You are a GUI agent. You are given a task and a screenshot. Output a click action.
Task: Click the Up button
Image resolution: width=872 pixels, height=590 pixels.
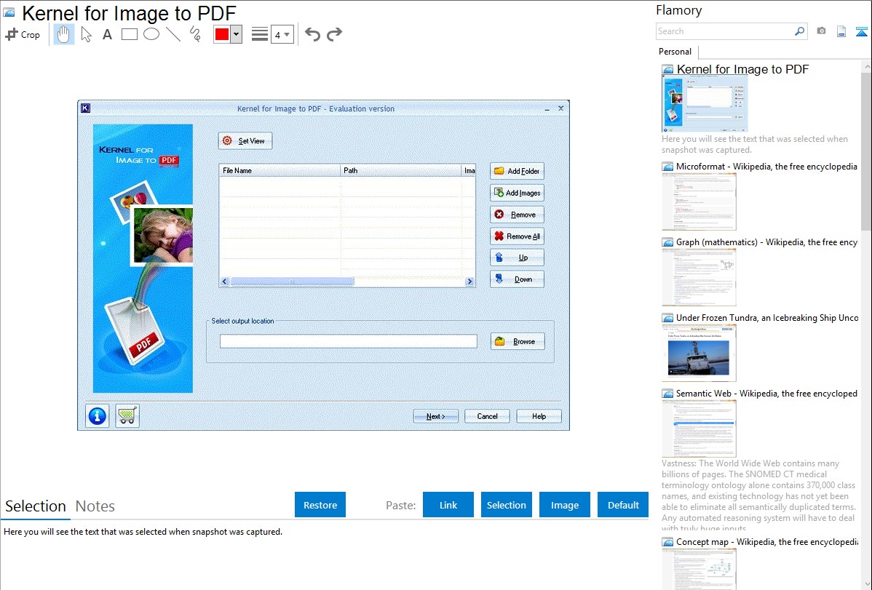click(x=517, y=258)
